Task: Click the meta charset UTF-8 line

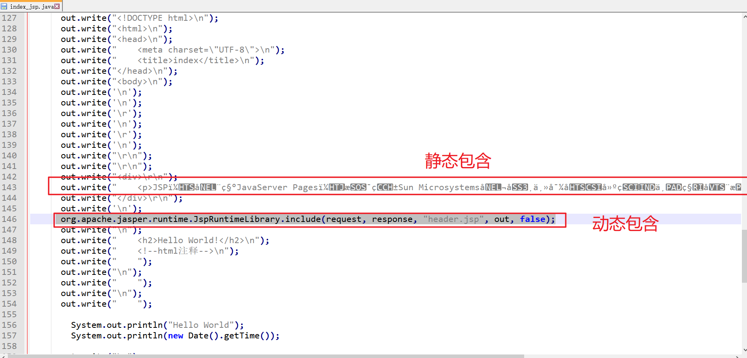Action: [173, 50]
